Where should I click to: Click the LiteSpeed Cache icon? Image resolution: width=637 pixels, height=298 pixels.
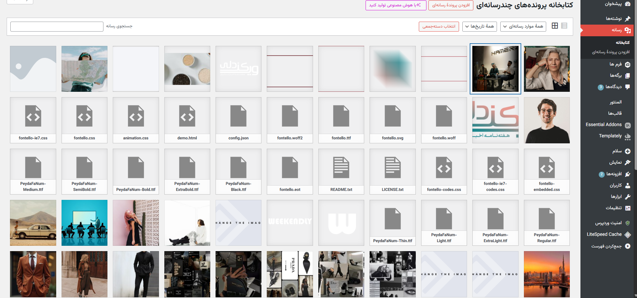coord(628,234)
